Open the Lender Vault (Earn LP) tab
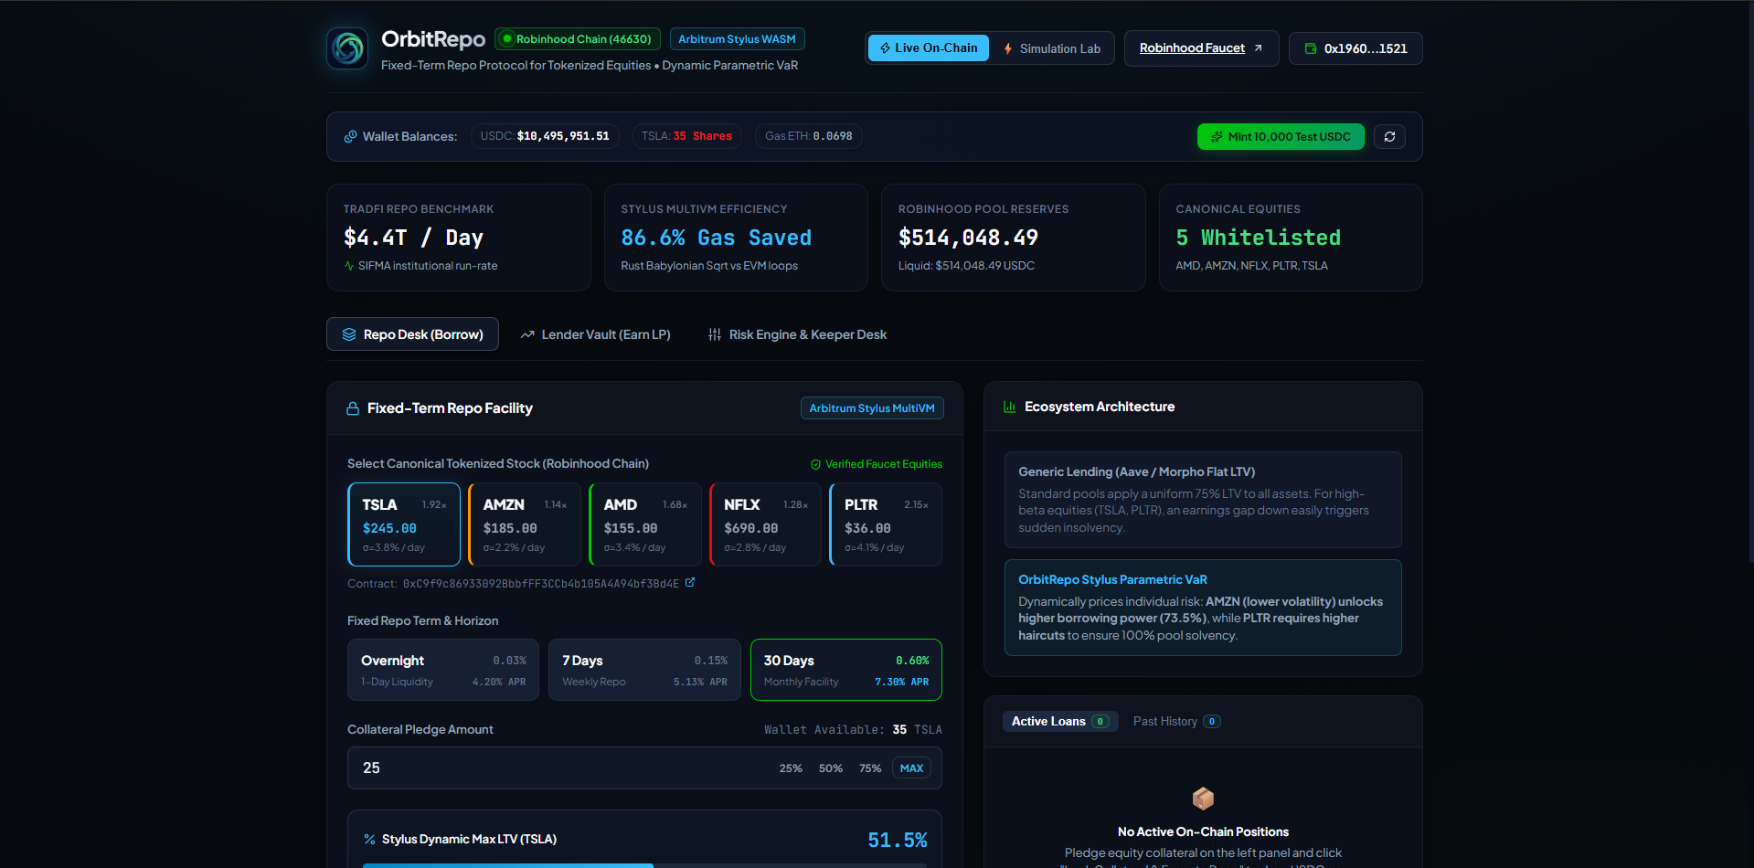This screenshot has height=868, width=1754. tap(595, 334)
